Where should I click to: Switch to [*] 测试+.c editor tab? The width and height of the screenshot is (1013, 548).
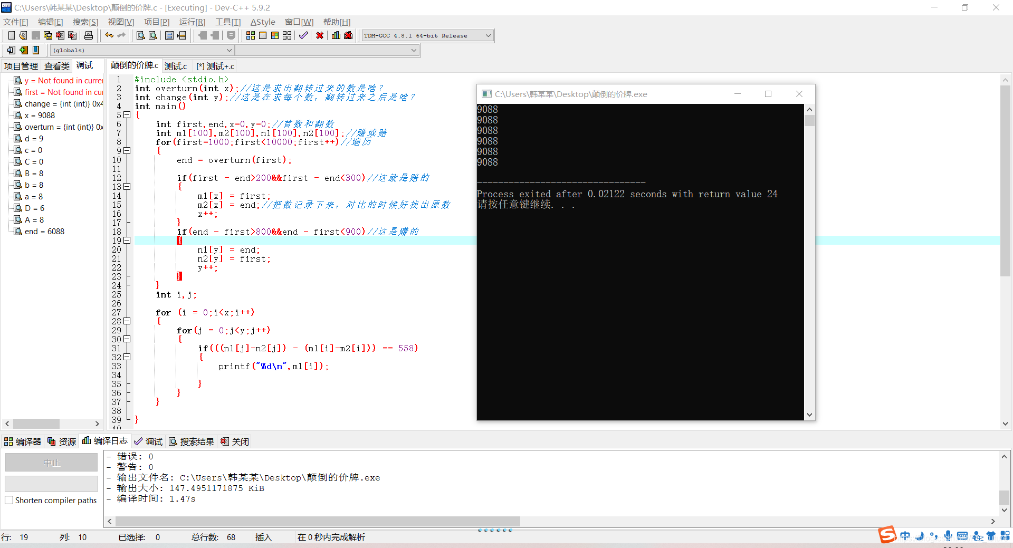click(215, 66)
